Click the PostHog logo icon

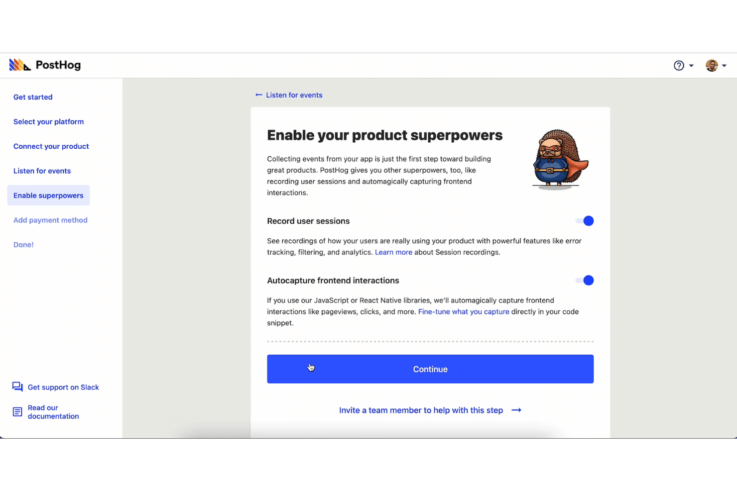click(19, 65)
